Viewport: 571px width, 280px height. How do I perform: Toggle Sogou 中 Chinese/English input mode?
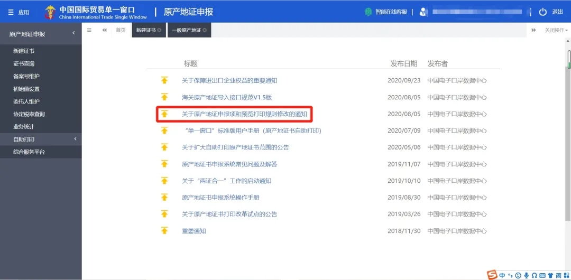pos(502,275)
